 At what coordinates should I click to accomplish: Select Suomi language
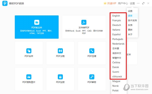[x=116, y=72]
